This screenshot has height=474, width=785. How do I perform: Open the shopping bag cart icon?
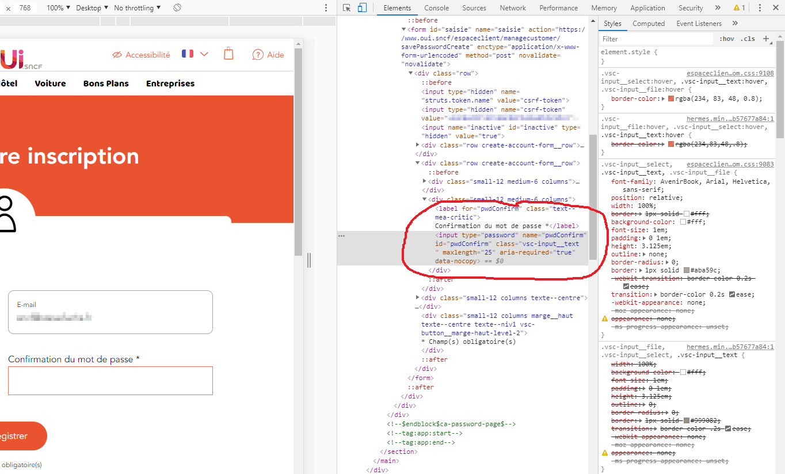tap(228, 54)
